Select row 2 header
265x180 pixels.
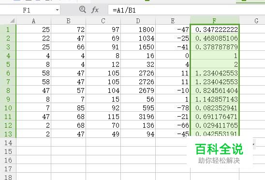tap(8, 38)
